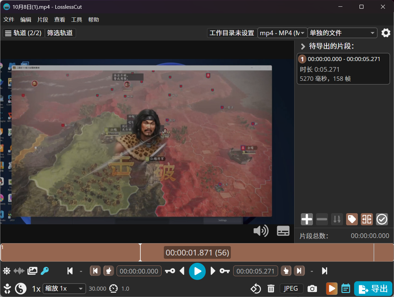The width and height of the screenshot is (394, 297).
Task: Click the segment tag label icon
Action: click(352, 219)
